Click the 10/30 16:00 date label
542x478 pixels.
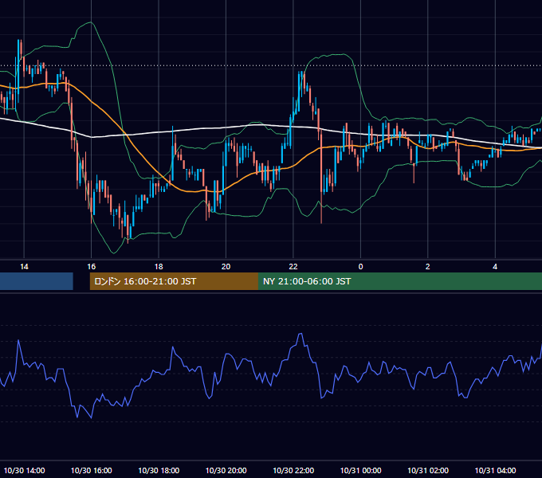[x=91, y=470]
